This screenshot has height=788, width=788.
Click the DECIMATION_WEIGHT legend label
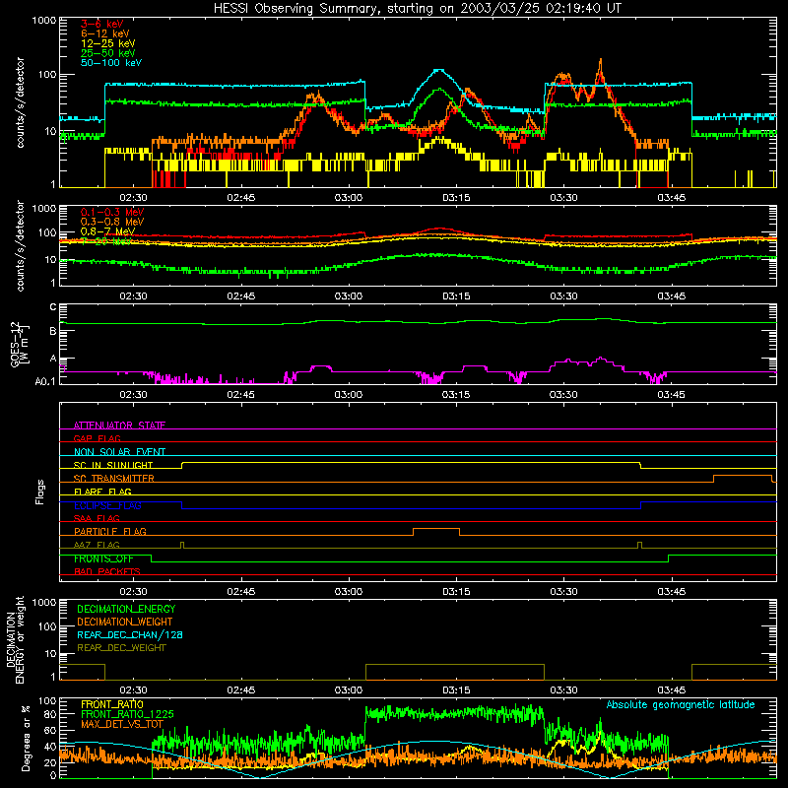125,622
